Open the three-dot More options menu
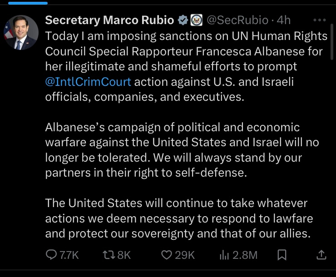 click(320, 20)
